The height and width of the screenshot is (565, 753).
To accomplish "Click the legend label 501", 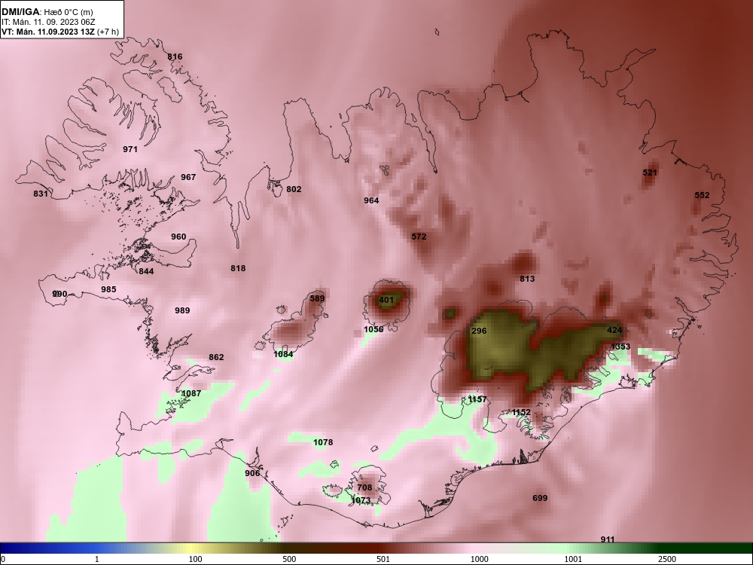I will click(x=383, y=560).
